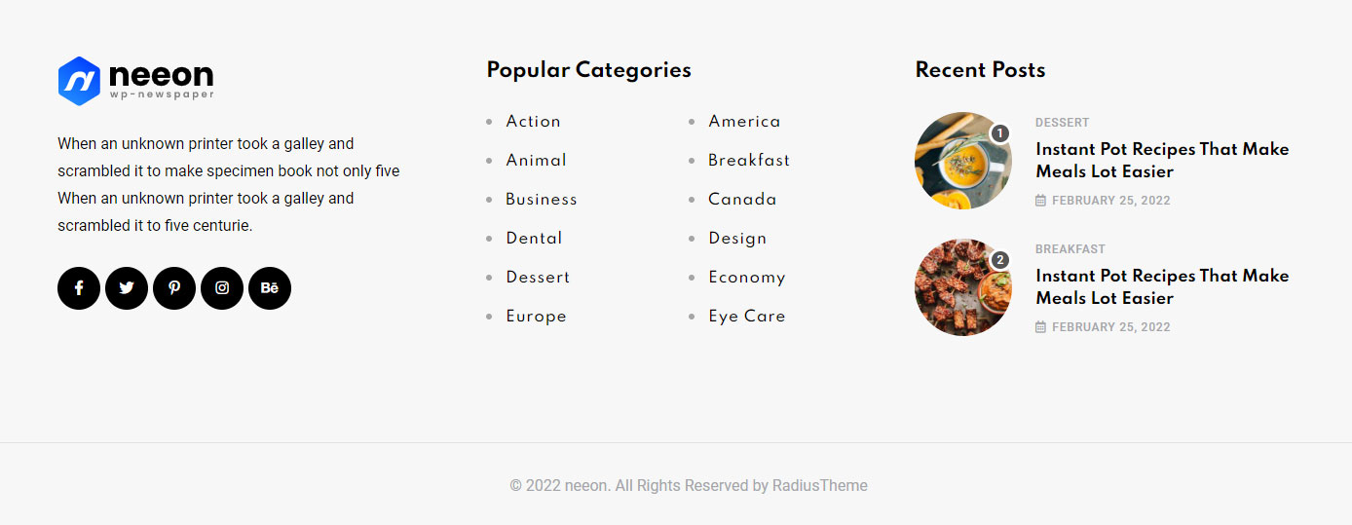Click the DESSERT tag above first post

(1062, 123)
